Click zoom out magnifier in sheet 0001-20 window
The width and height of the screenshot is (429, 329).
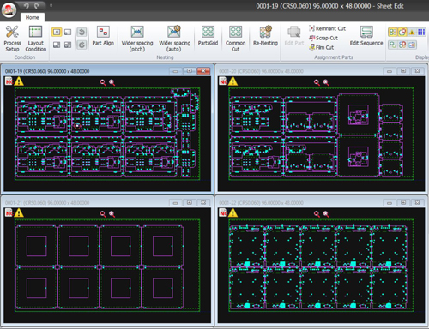point(317,82)
